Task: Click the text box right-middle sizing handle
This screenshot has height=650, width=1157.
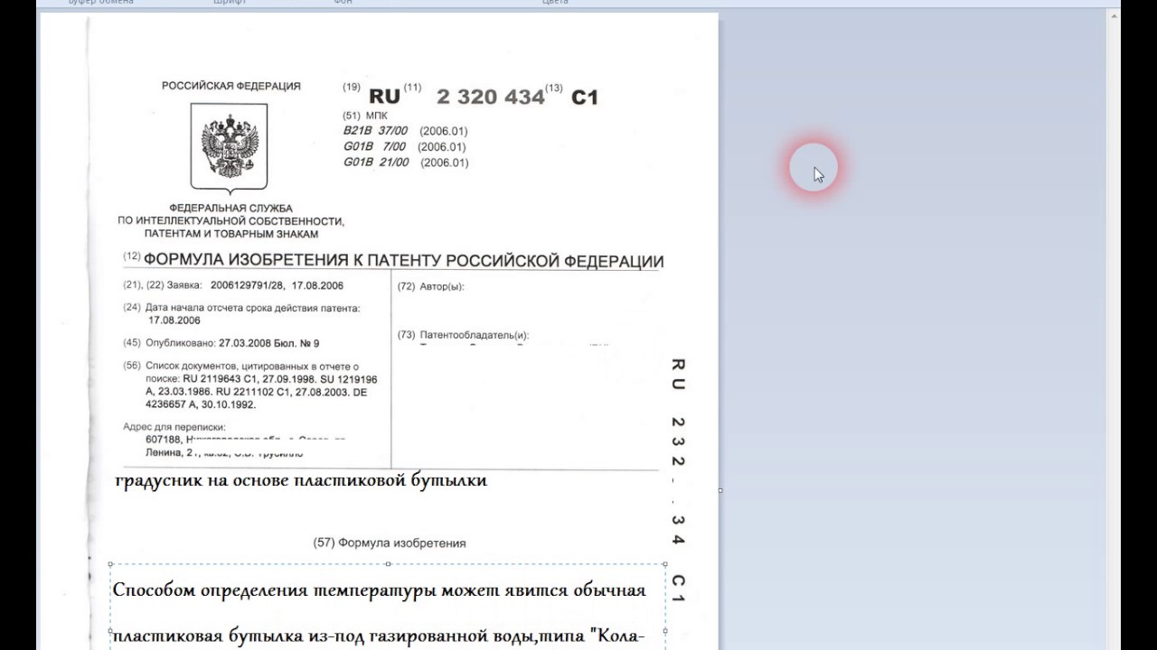Action: [x=665, y=631]
